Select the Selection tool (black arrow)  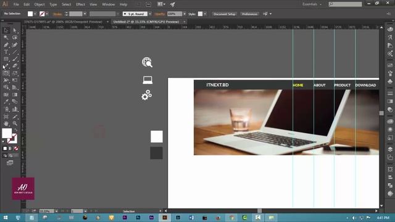pos(6,30)
